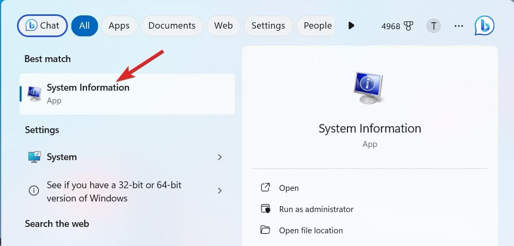This screenshot has width=514, height=246.
Task: Open System Information best match result
Action: [127, 94]
